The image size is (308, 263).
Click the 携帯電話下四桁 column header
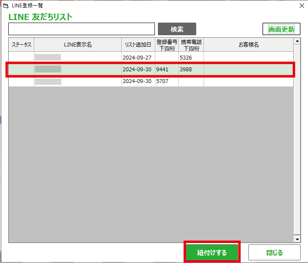click(191, 45)
